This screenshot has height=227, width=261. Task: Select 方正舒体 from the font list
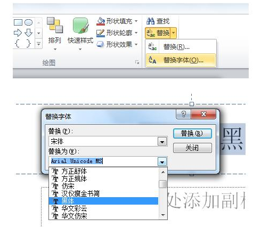click(x=103, y=171)
